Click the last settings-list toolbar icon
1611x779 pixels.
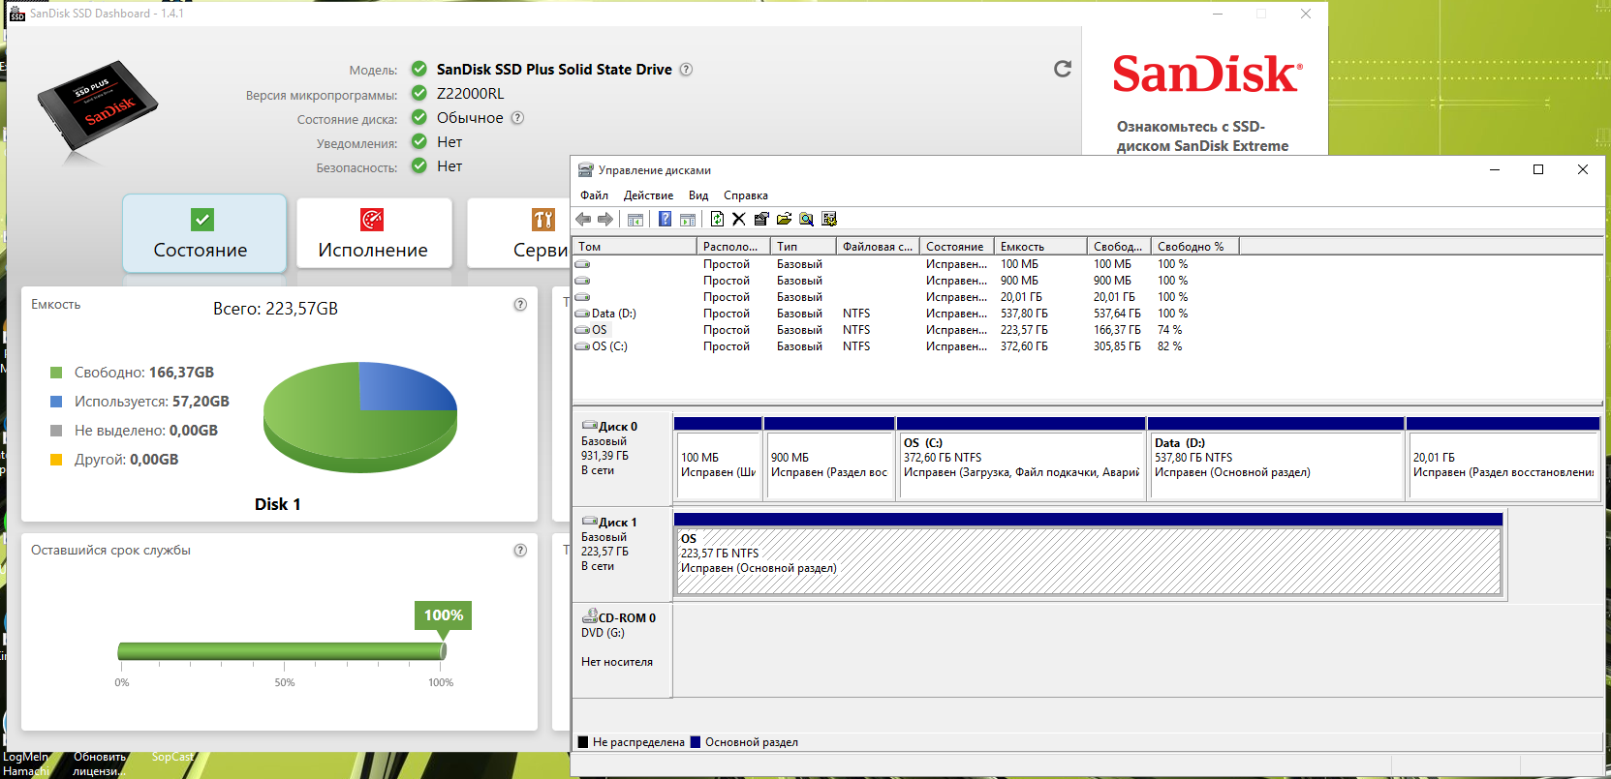tap(829, 220)
